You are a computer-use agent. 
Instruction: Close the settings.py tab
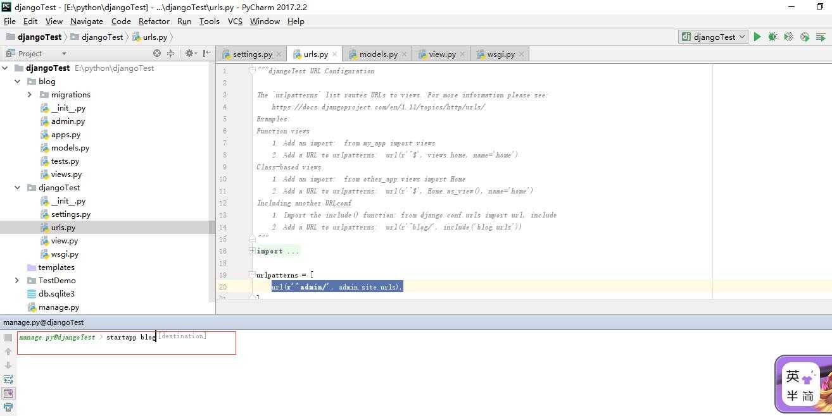point(279,54)
